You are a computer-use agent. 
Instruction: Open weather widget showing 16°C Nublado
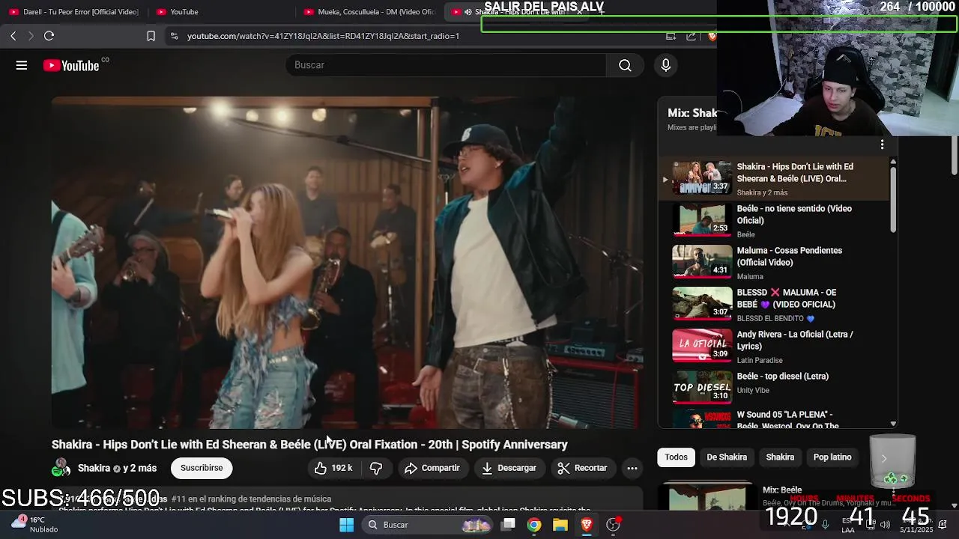point(34,524)
